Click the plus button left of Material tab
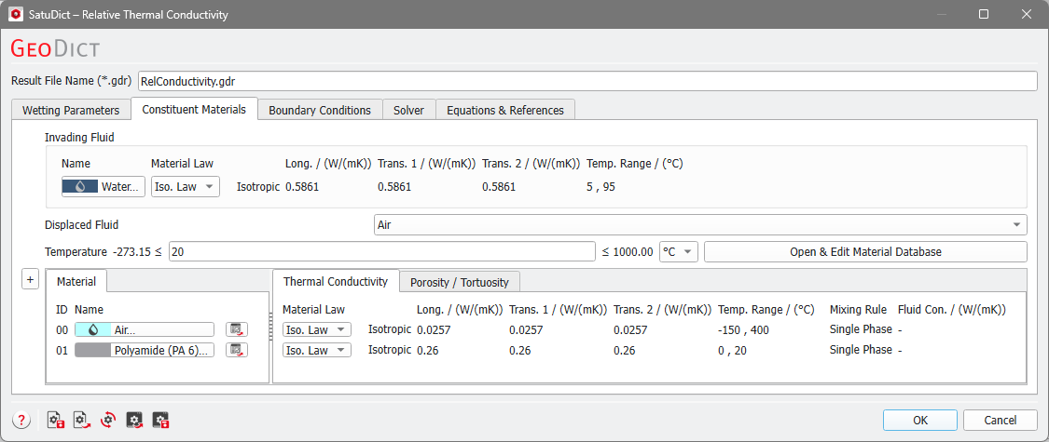1049x442 pixels. pos(30,279)
